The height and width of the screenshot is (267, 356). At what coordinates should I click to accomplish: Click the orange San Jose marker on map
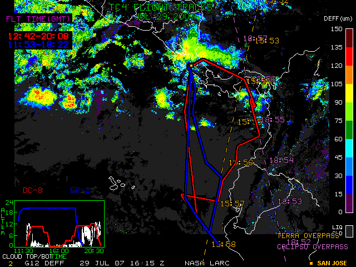coord(190,65)
